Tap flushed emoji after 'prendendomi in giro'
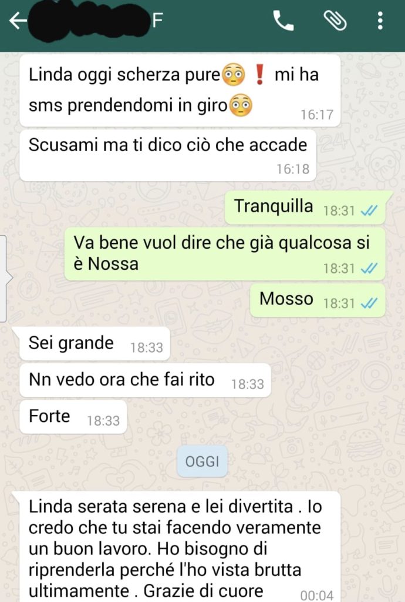This screenshot has width=405, height=602. click(241, 105)
